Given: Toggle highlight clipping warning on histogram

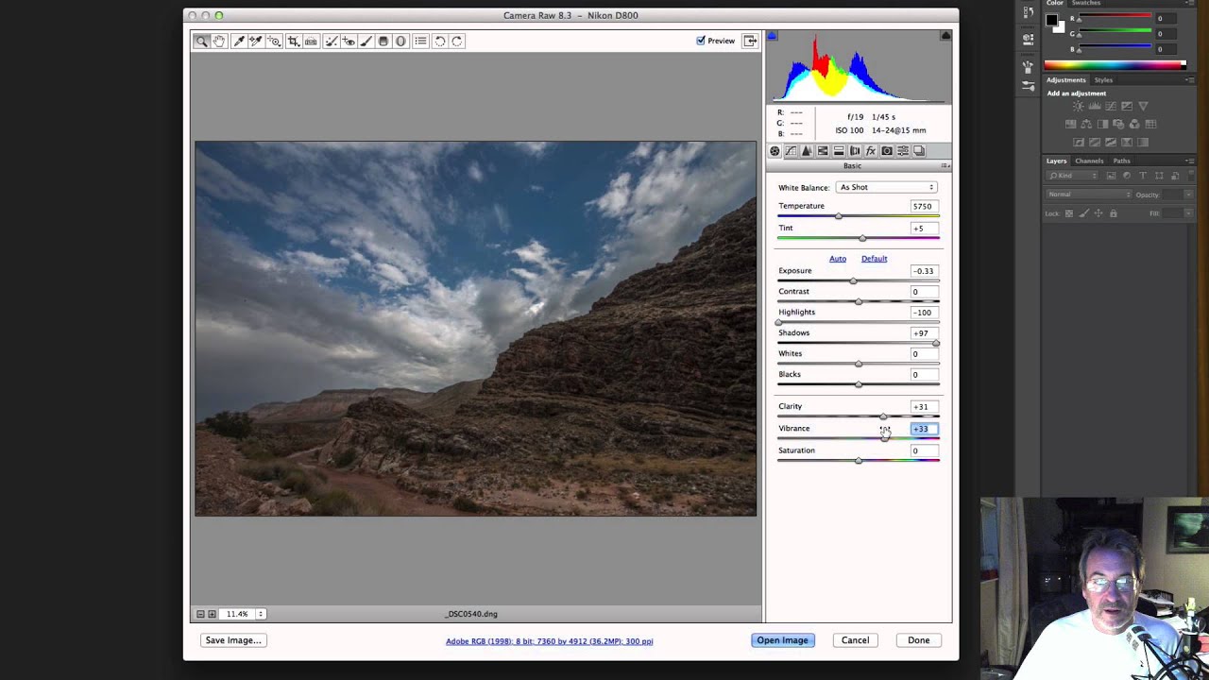Looking at the screenshot, I should coord(945,36).
